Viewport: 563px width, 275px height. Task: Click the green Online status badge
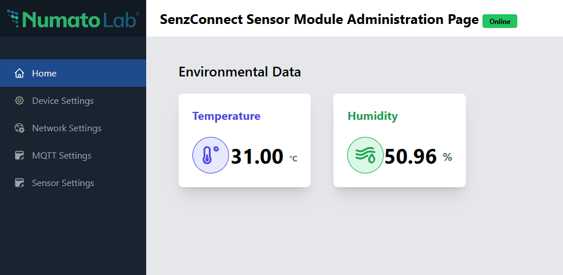(x=500, y=21)
